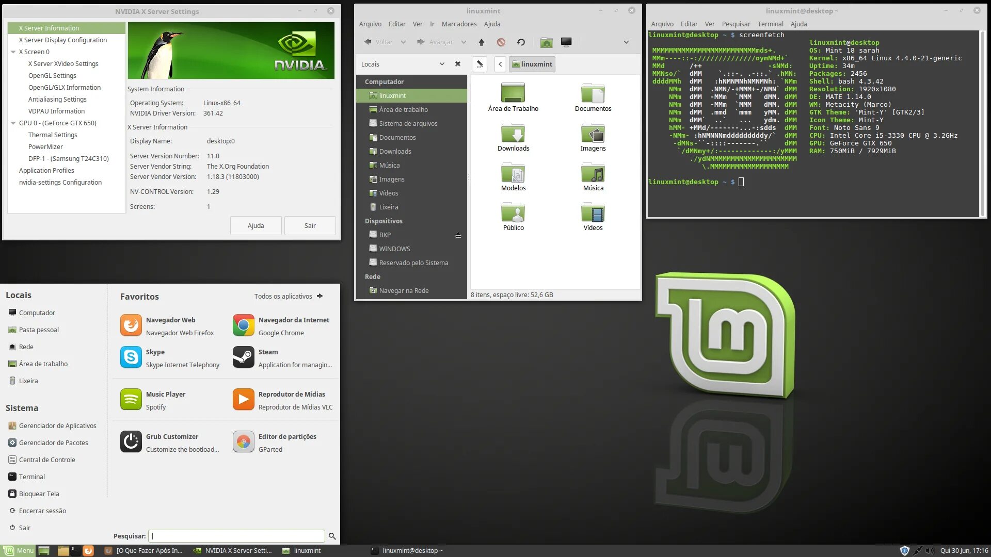Screen dimensions: 991x557
Task: Click the home folder toolbar icon
Action: 546,42
